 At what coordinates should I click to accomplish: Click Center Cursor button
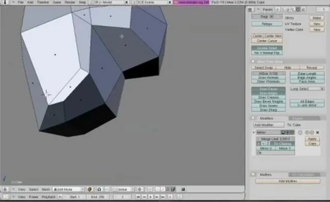pos(267,41)
